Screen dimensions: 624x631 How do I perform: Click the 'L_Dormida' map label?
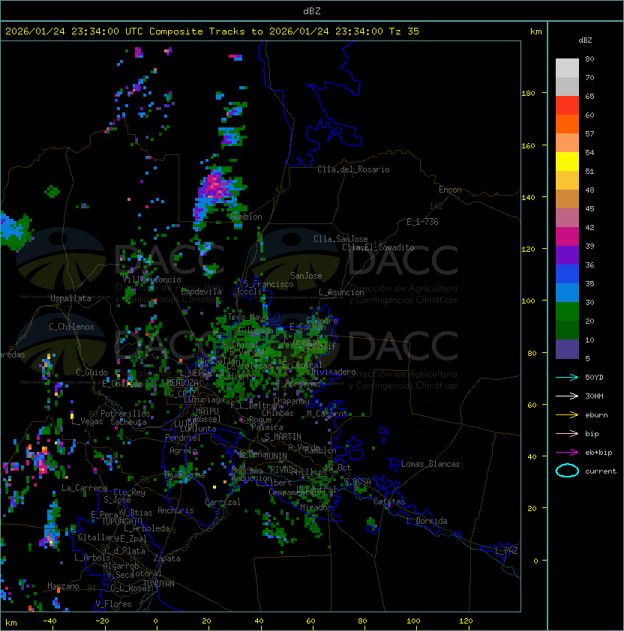(427, 521)
